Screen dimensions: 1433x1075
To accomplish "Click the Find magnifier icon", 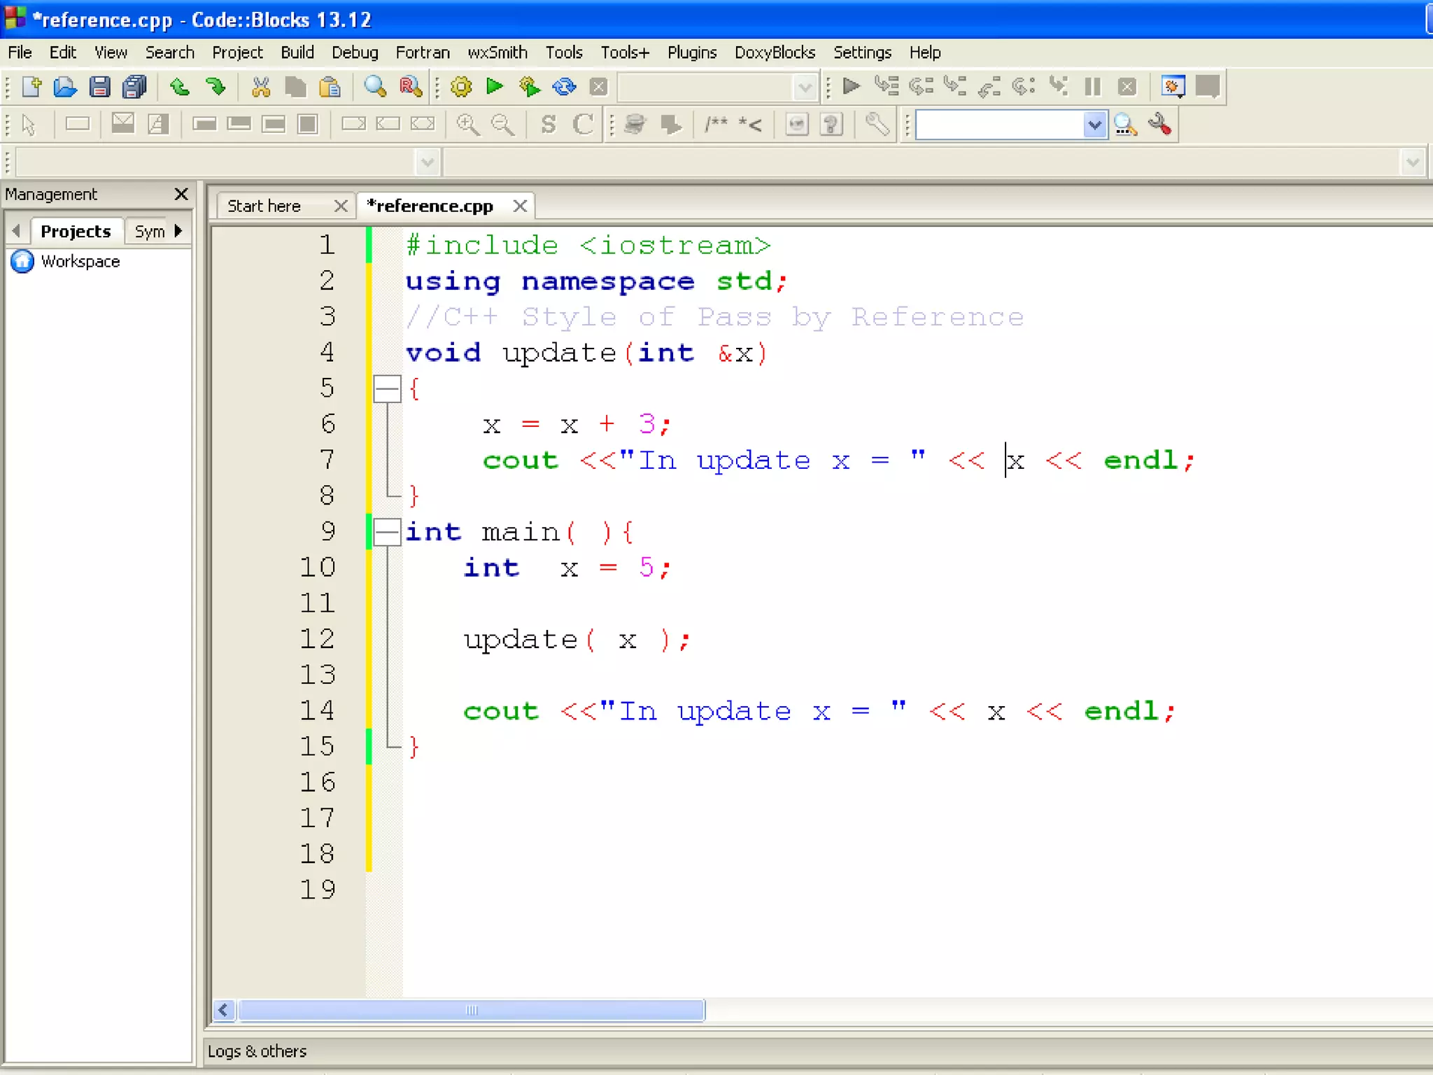I will [x=375, y=87].
